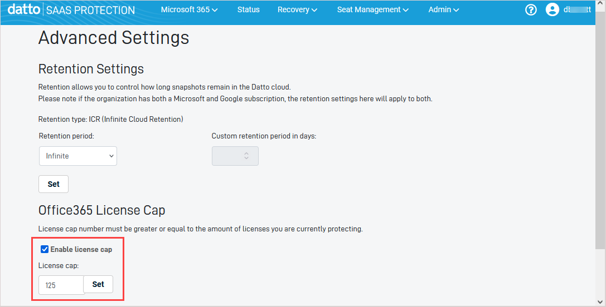This screenshot has width=606, height=307.
Task: Click the Office365 License Cap heading
Action: click(101, 210)
